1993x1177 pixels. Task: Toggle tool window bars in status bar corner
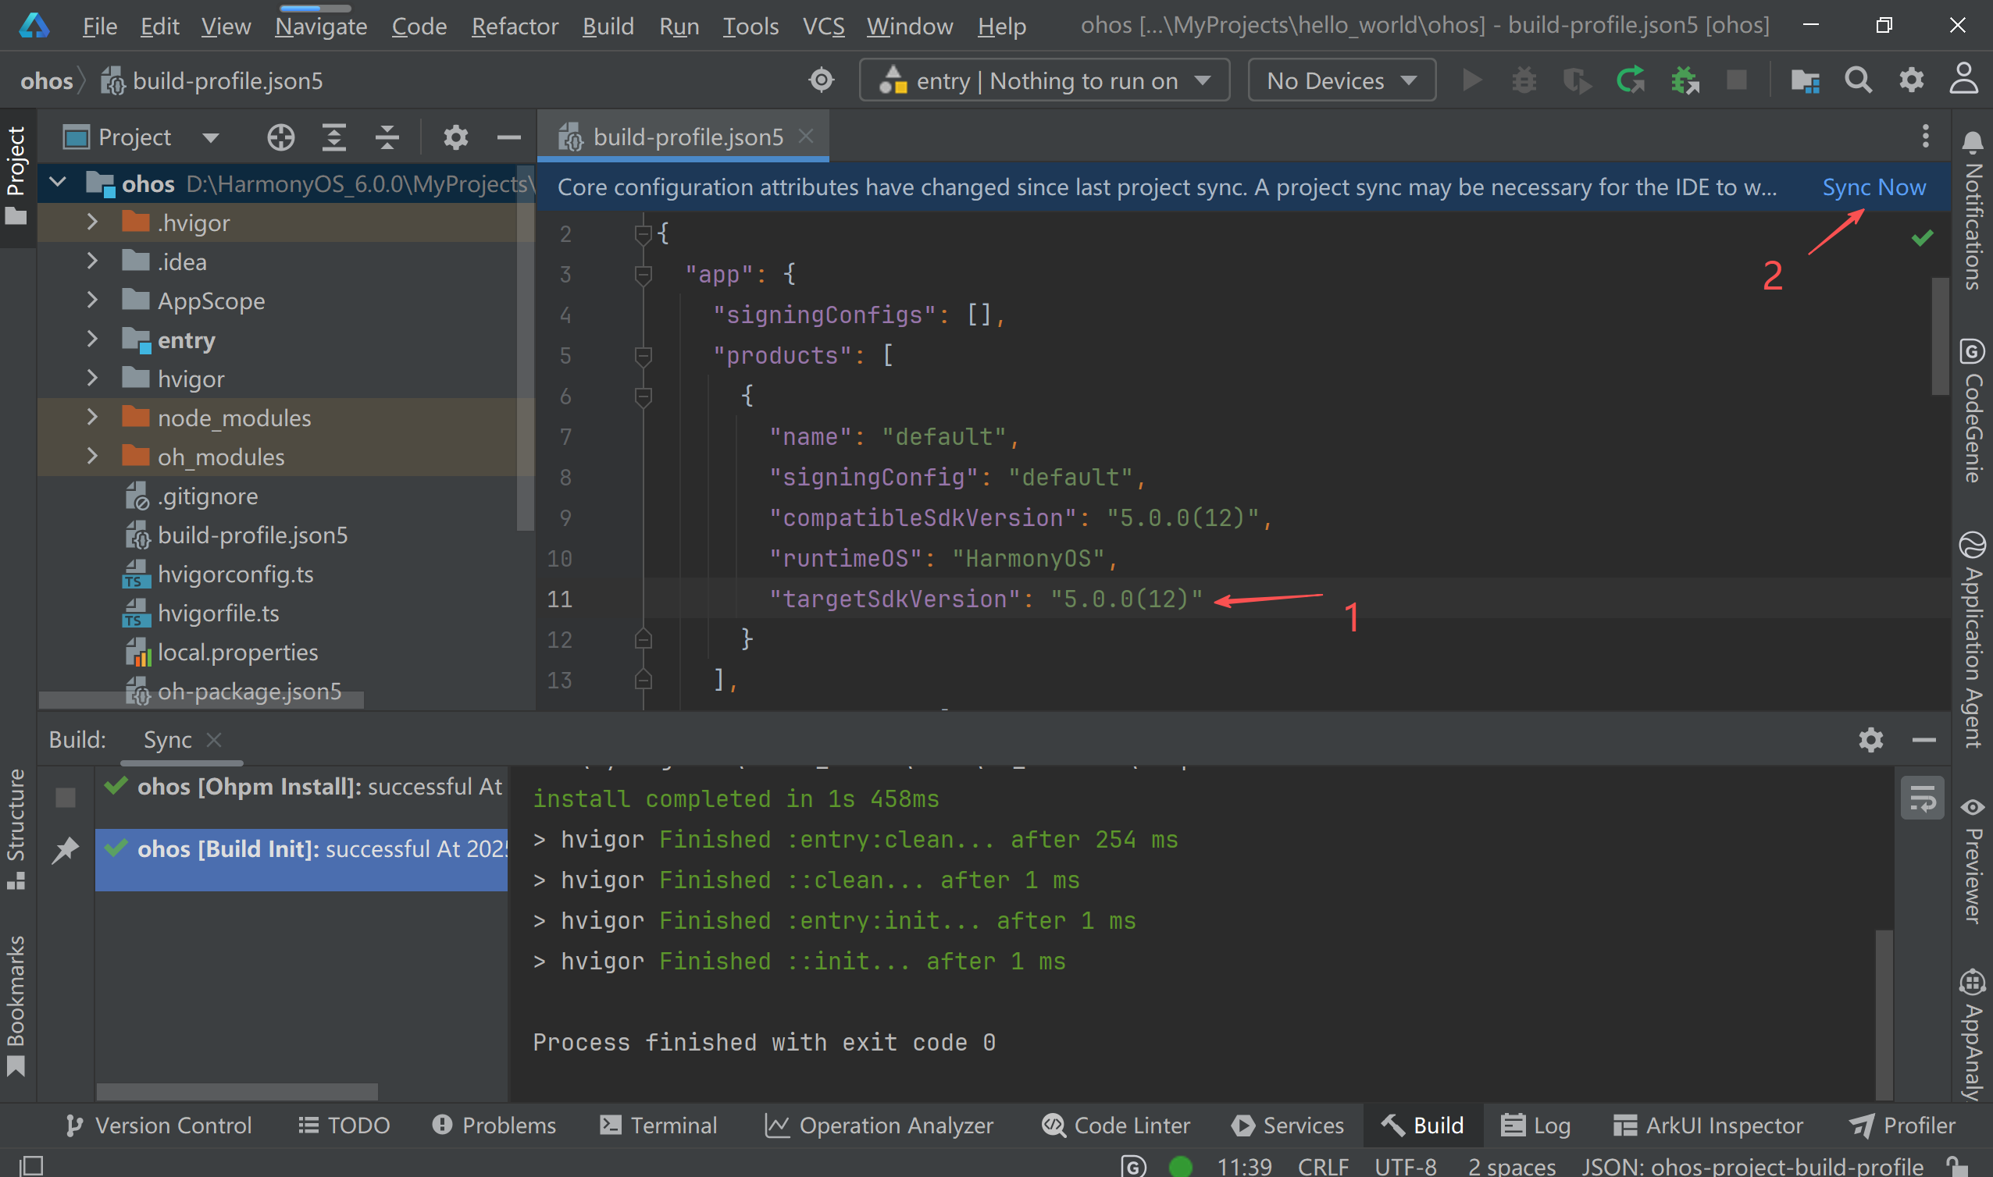pos(32,1165)
